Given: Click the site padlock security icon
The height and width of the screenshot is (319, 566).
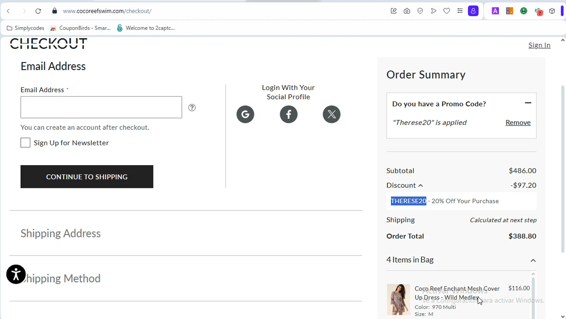Looking at the screenshot, I should click(54, 11).
